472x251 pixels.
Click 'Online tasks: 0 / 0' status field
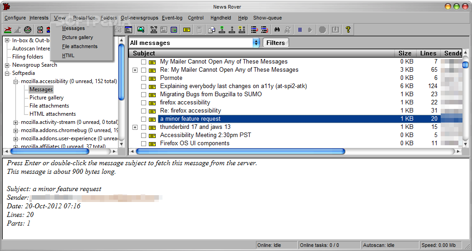click(x=329, y=245)
